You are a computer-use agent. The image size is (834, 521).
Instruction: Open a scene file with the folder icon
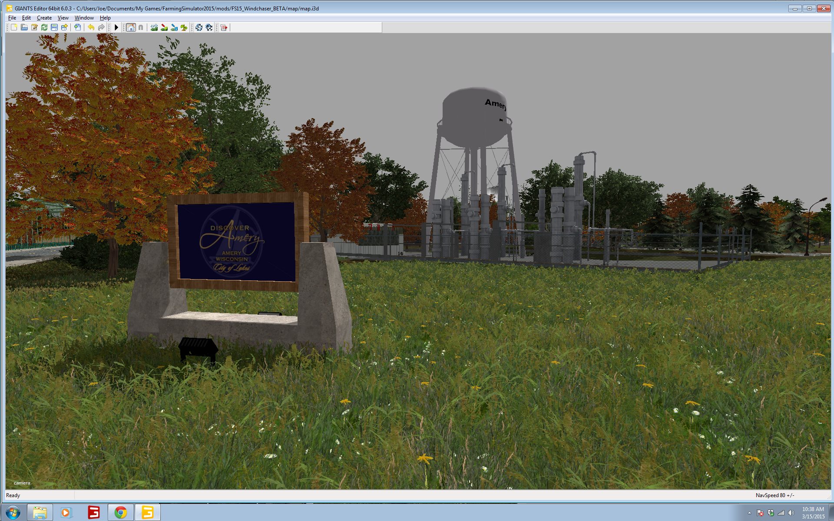click(24, 27)
